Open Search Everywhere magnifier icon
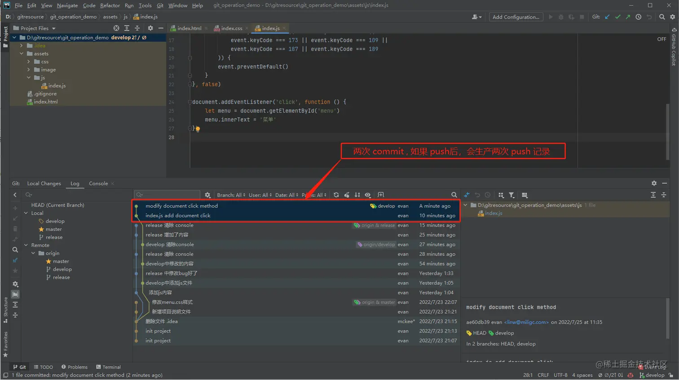 coord(662,17)
